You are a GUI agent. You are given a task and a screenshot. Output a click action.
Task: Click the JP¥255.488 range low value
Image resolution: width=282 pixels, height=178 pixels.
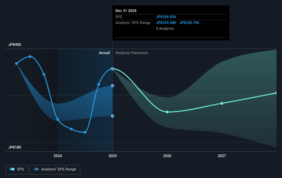point(166,23)
